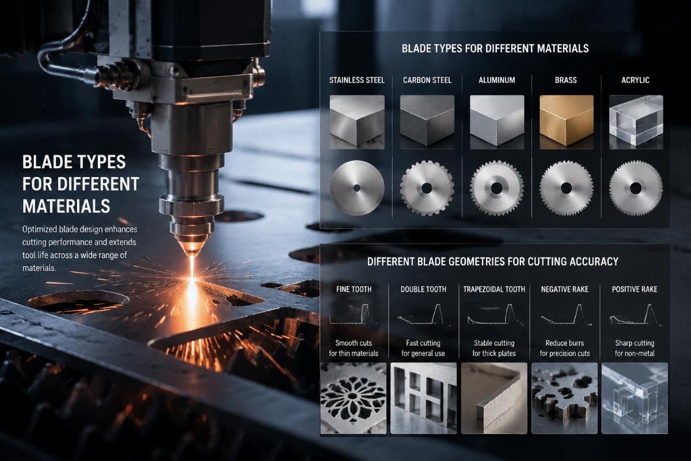Select the carbon steel toothed blade image
Image resolution: width=691 pixels, height=461 pixels.
pyautogui.click(x=427, y=188)
